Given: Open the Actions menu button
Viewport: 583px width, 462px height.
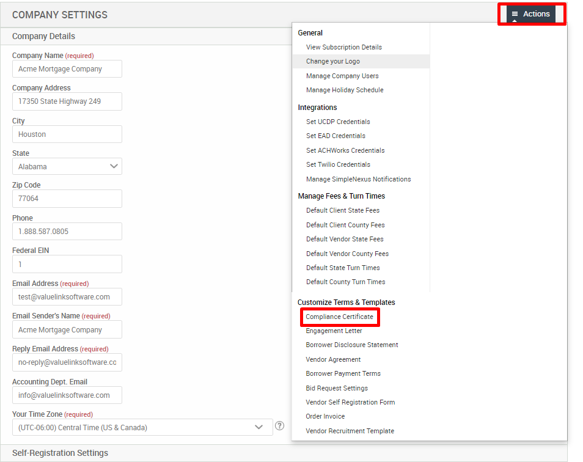Looking at the screenshot, I should point(531,14).
